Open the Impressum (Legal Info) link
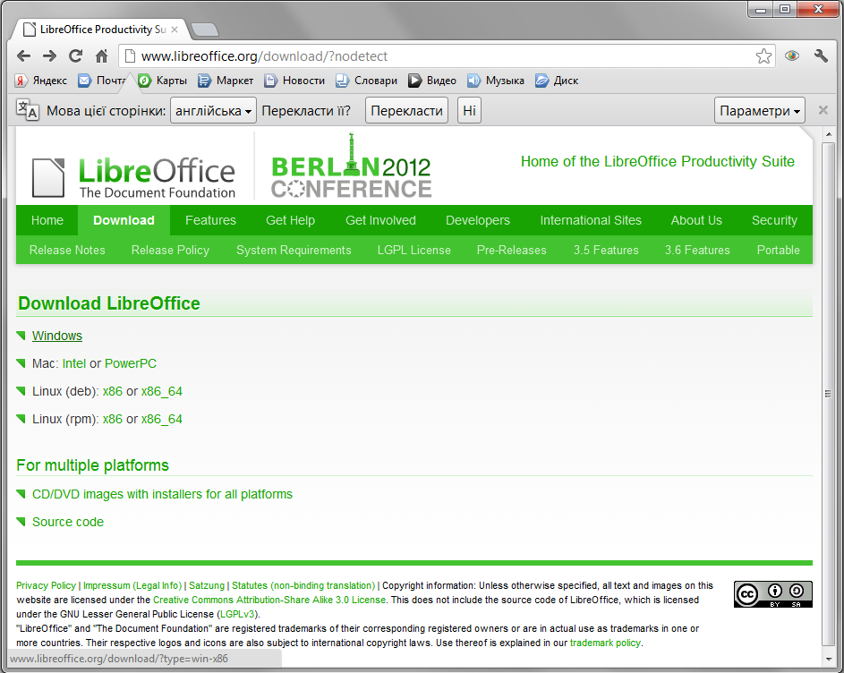The height and width of the screenshot is (673, 844). point(132,585)
